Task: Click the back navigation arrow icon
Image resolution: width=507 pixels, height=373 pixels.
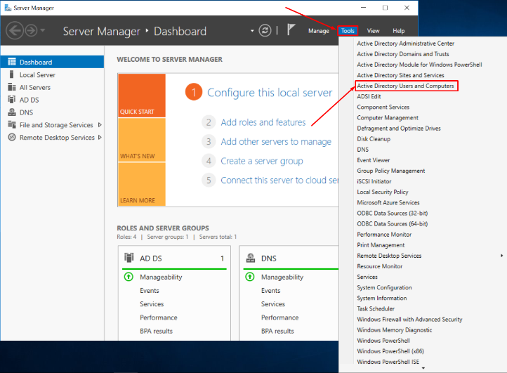Action: point(15,31)
